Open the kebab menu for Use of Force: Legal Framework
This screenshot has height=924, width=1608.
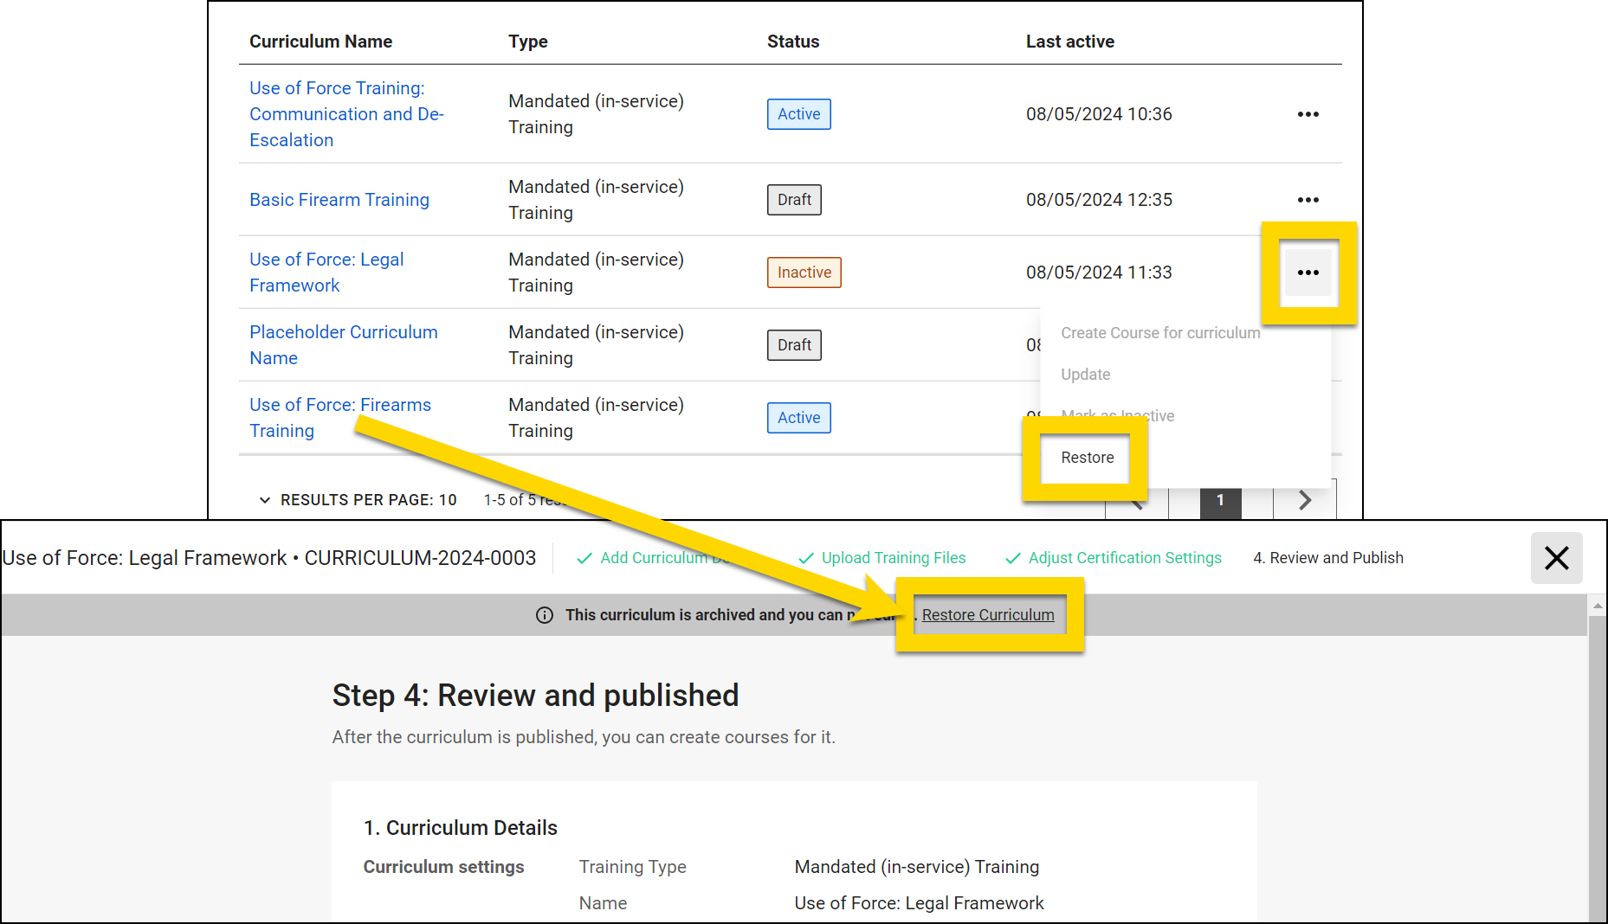pos(1308,272)
